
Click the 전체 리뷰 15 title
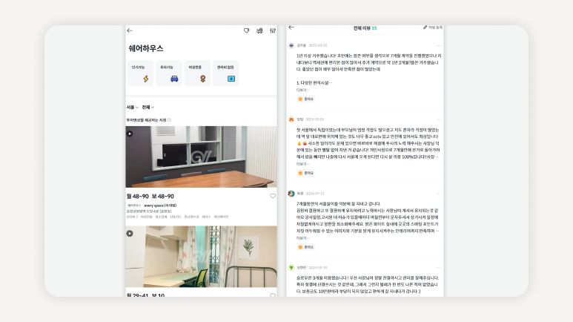click(365, 28)
